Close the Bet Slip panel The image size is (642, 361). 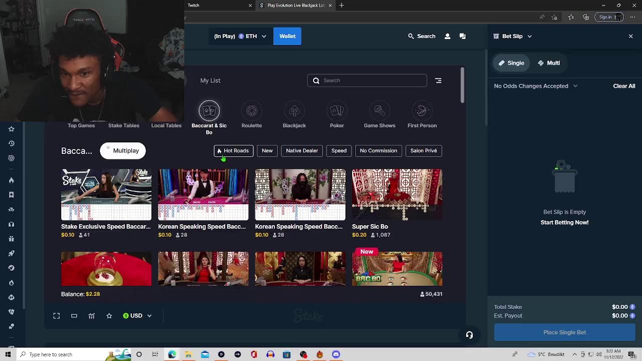(631, 36)
